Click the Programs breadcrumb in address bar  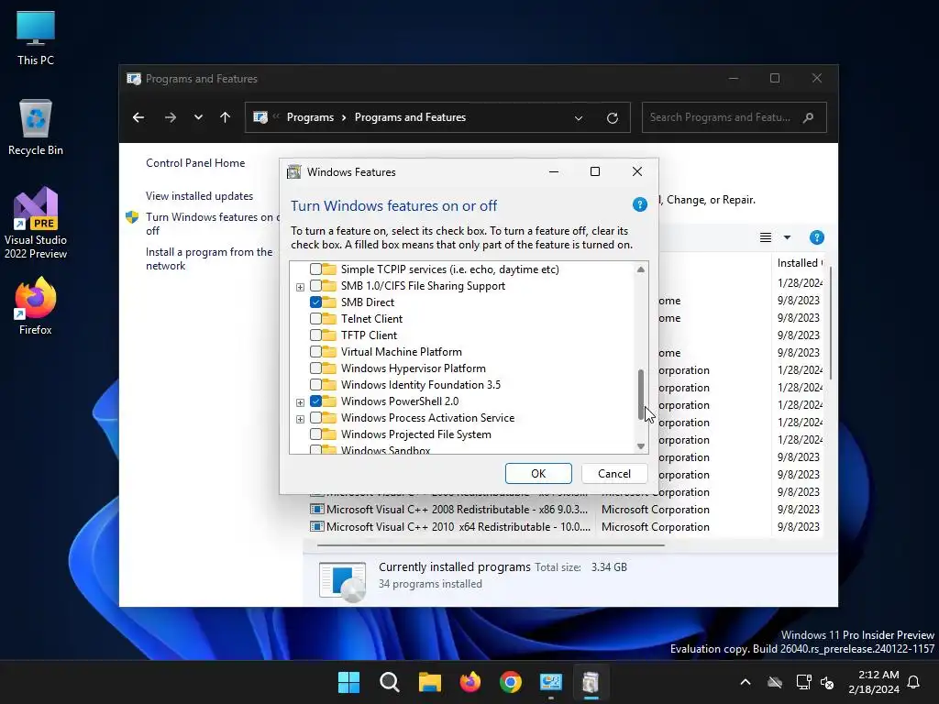click(310, 117)
